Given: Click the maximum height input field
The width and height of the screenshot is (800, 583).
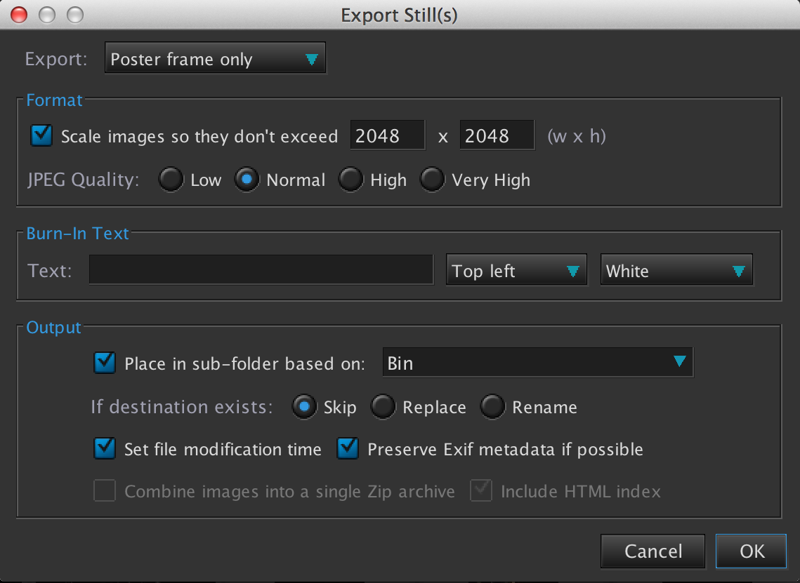Looking at the screenshot, I should point(497,135).
